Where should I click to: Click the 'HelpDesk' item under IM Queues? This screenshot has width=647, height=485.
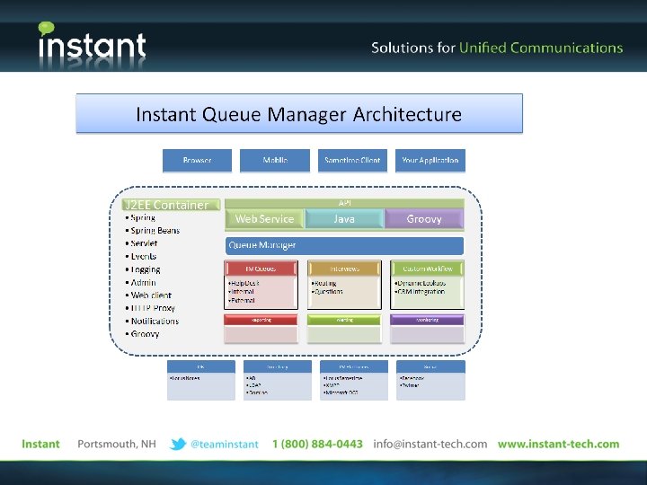(x=244, y=283)
